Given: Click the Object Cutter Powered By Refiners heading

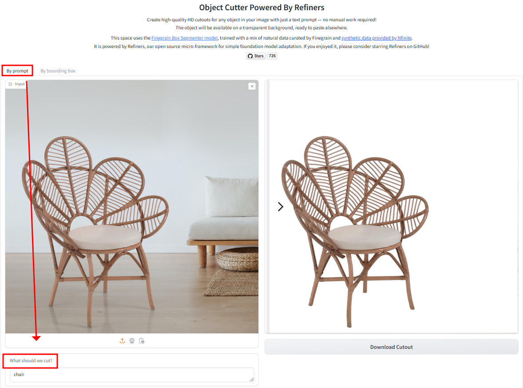Looking at the screenshot, I should pos(261,8).
